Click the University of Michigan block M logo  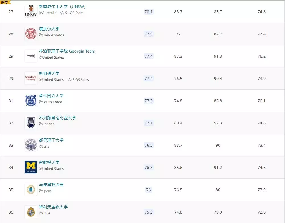click(x=30, y=167)
